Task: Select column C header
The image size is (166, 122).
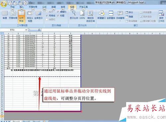Action: tap(30, 33)
